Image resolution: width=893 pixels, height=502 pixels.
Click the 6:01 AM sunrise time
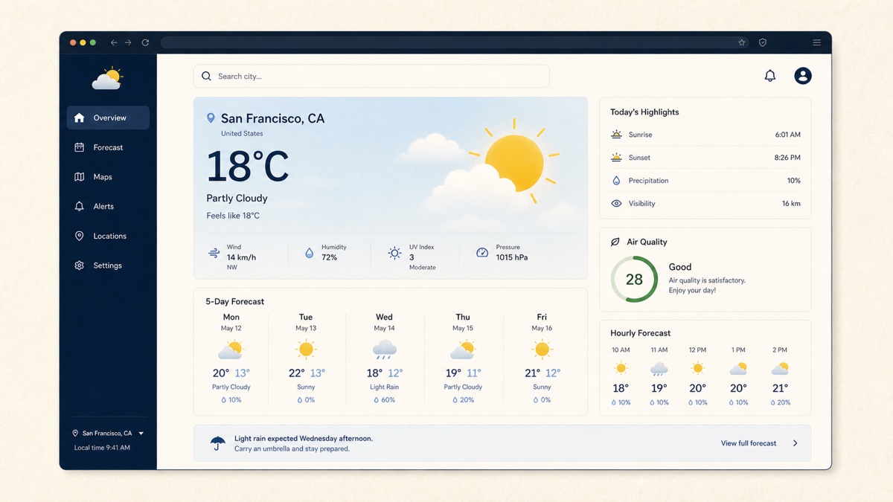point(787,135)
